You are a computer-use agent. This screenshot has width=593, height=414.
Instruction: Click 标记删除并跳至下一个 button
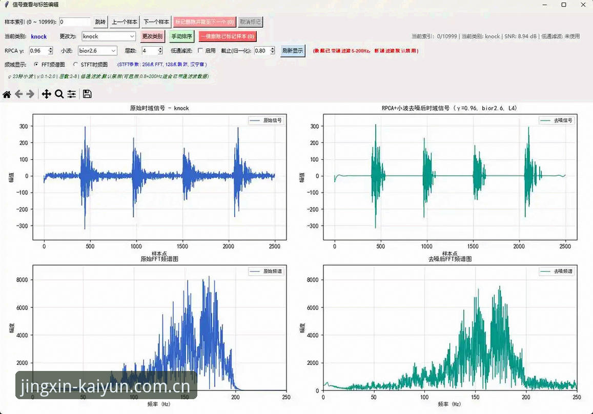pos(205,22)
